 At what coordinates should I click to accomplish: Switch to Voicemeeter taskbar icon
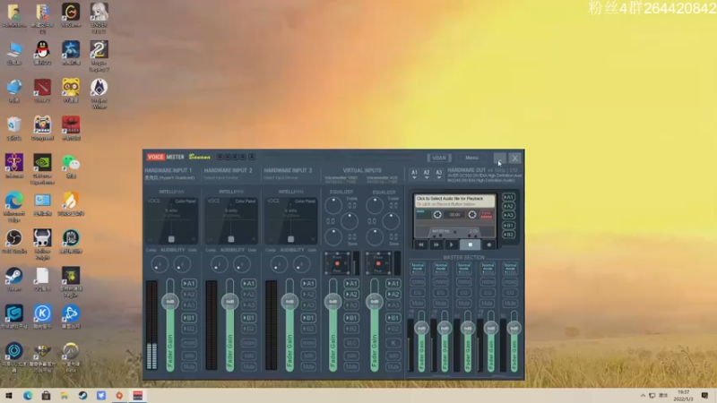138,396
